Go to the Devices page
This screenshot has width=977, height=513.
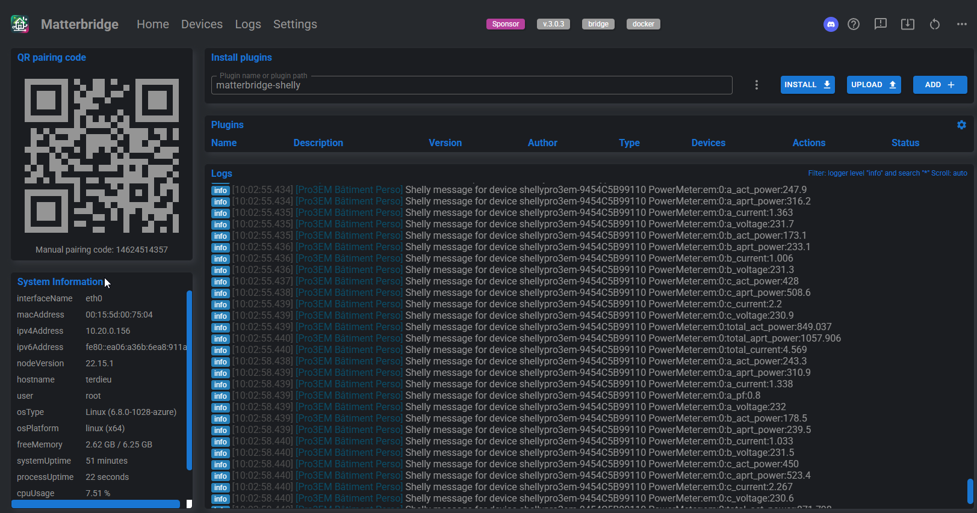pyautogui.click(x=202, y=24)
